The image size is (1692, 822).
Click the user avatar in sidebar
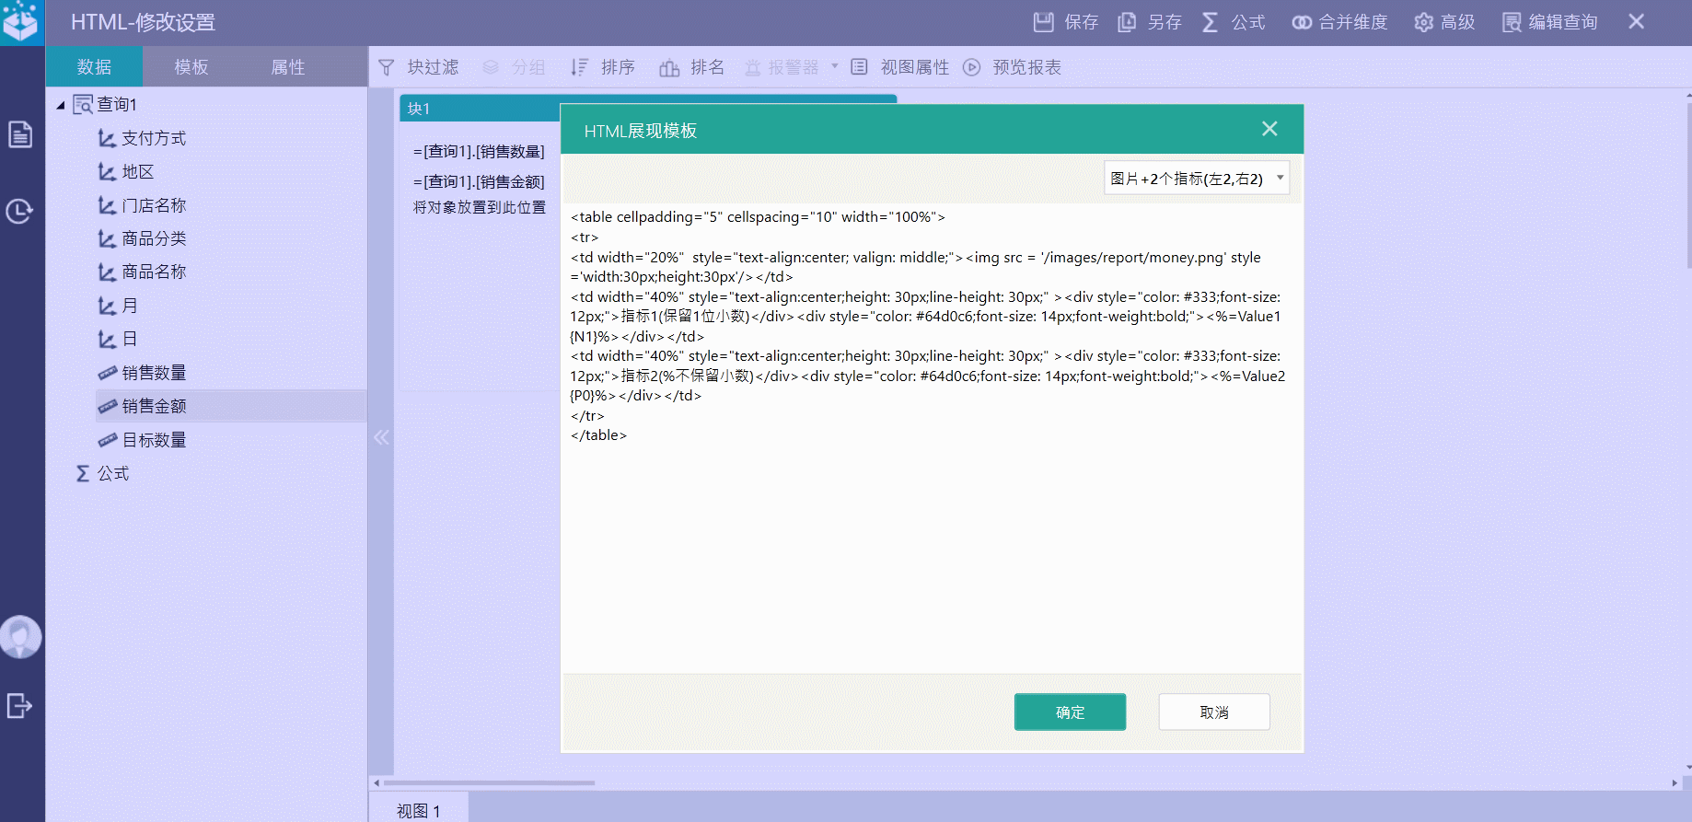pos(20,637)
